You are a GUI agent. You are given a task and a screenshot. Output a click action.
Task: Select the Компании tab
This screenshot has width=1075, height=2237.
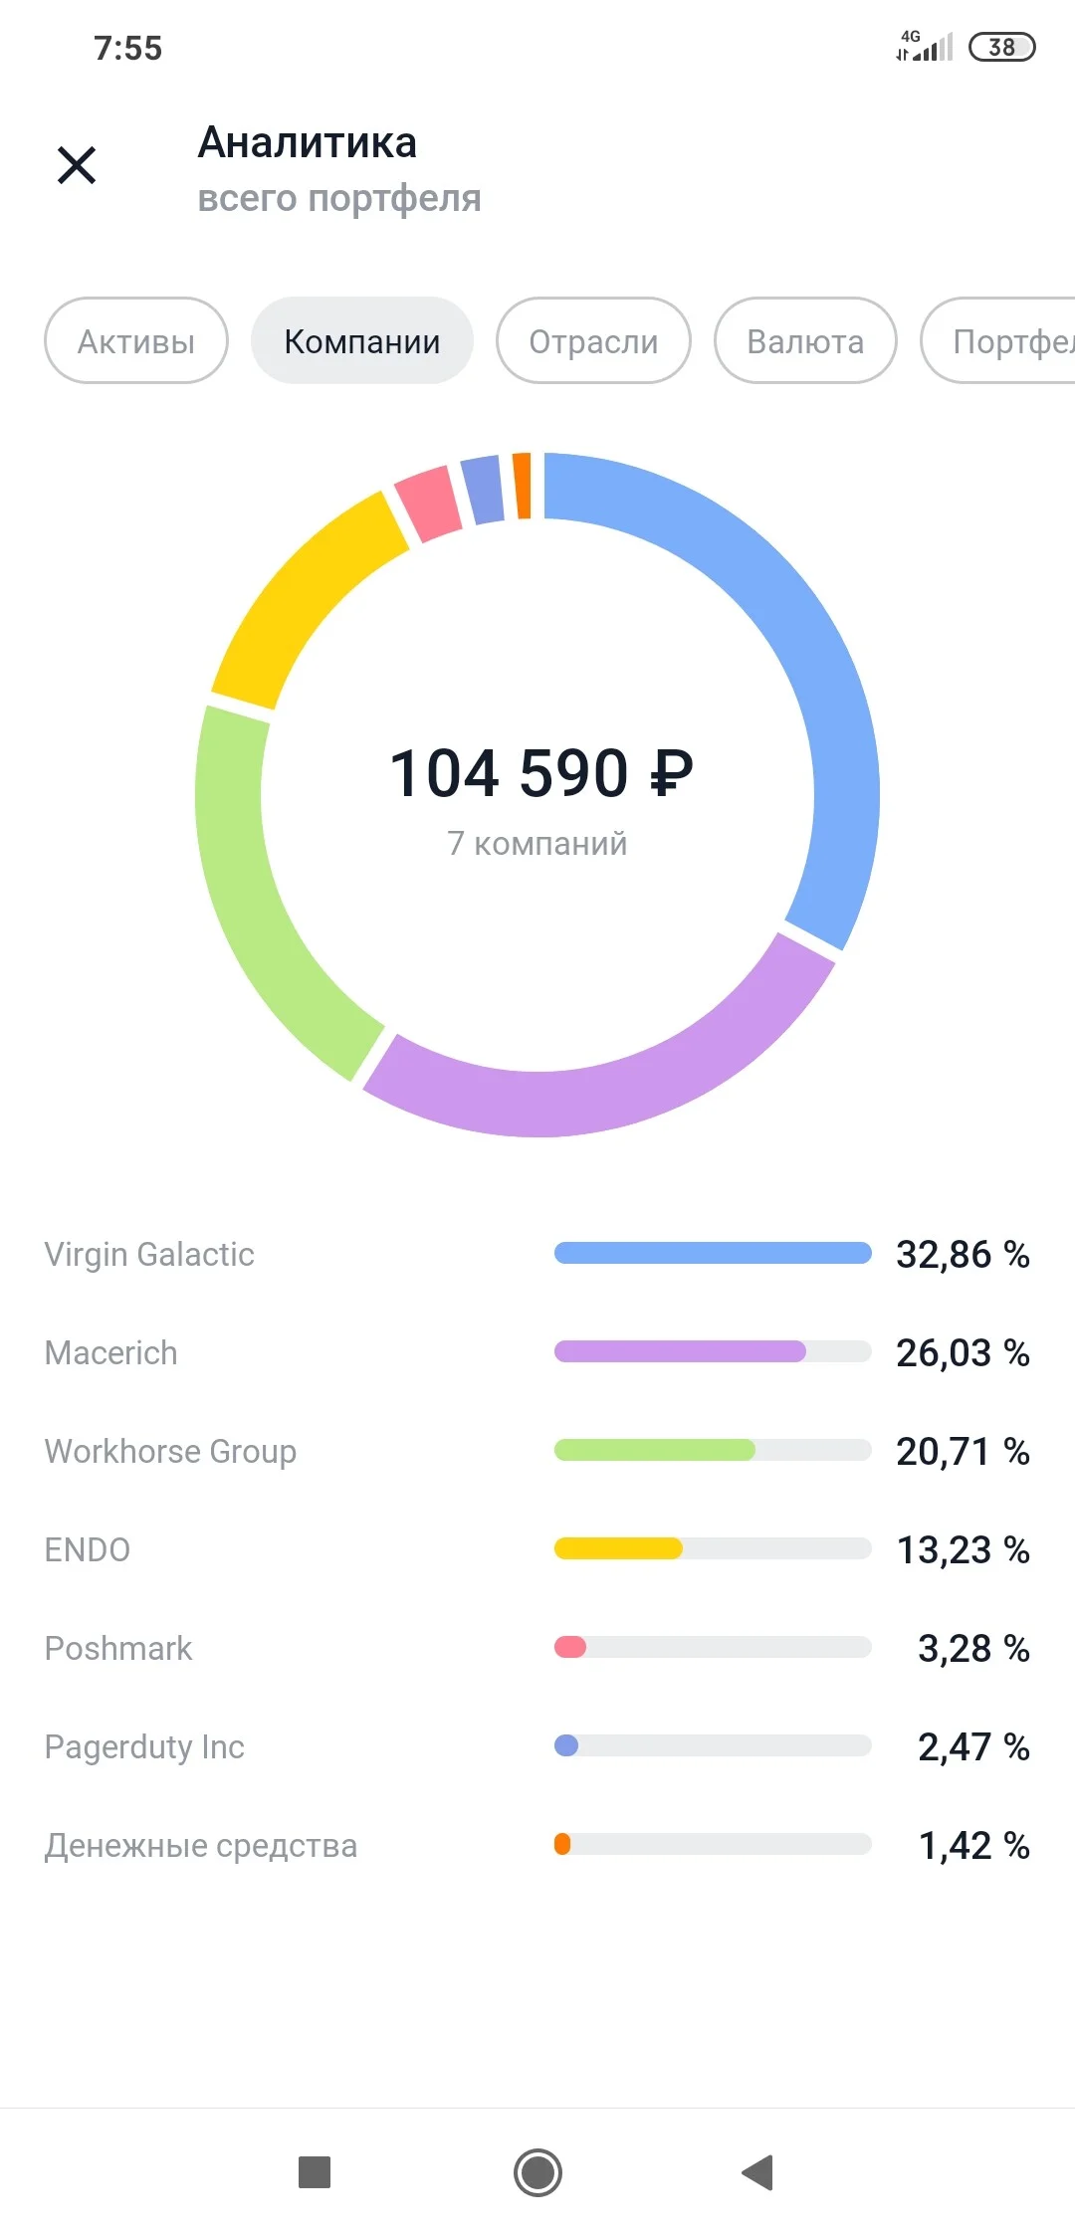[362, 340]
